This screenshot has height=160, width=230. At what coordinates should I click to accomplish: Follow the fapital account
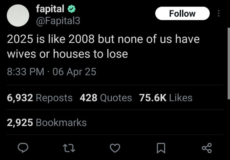(x=182, y=13)
